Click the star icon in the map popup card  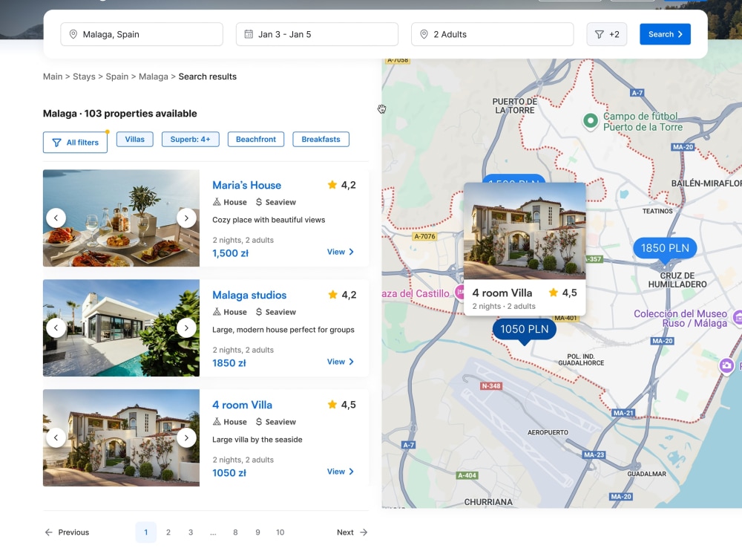click(x=554, y=293)
